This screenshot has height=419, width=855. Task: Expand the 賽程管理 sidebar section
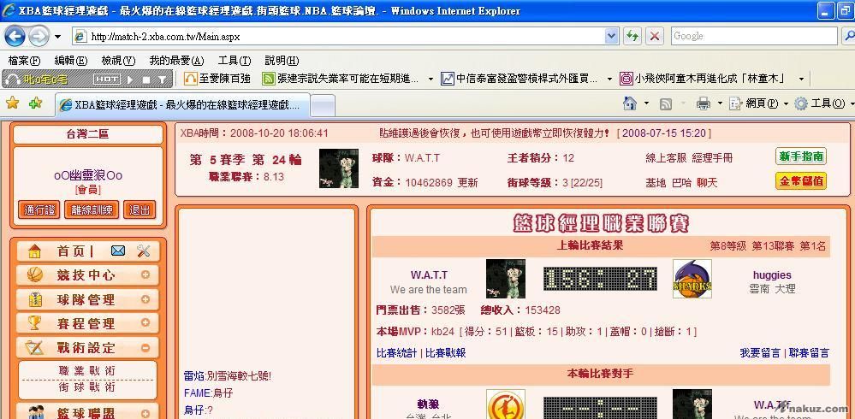[145, 322]
